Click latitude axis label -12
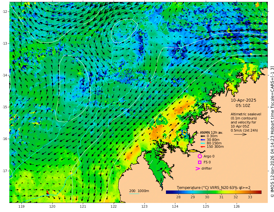The height and width of the screenshot is (212, 274). pos(5,12)
